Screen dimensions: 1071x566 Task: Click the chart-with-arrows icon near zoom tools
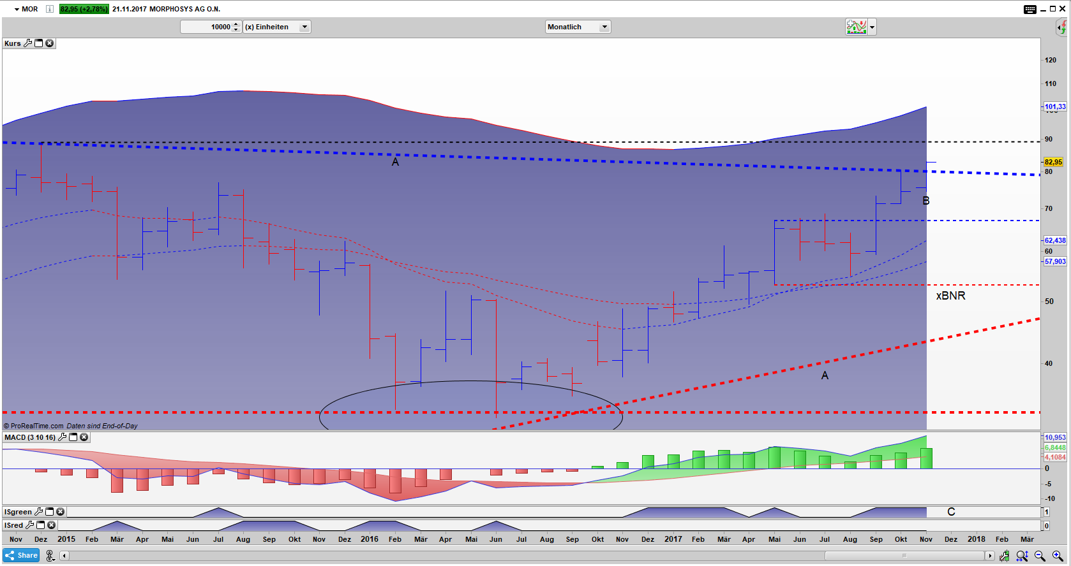pos(1005,556)
